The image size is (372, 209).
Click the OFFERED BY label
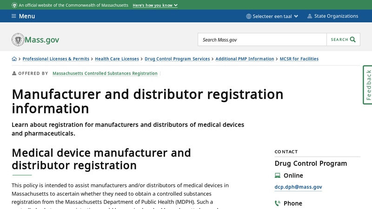coord(33,73)
